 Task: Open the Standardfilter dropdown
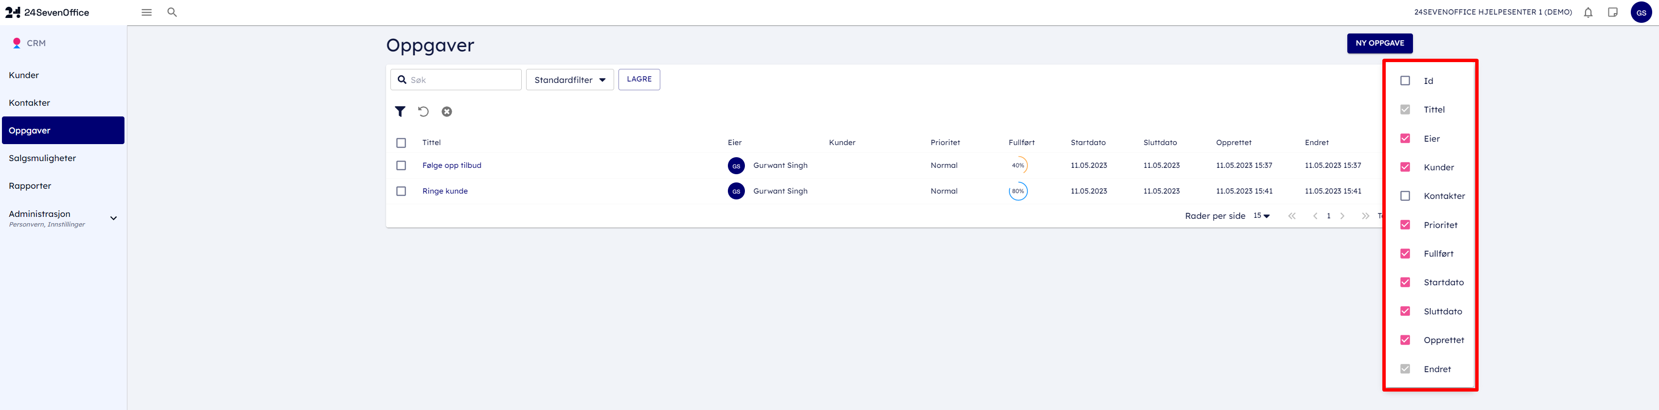click(569, 80)
